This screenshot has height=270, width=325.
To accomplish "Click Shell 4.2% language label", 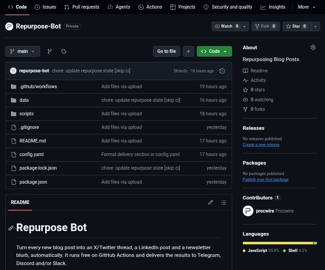I will pyautogui.click(x=295, y=251).
